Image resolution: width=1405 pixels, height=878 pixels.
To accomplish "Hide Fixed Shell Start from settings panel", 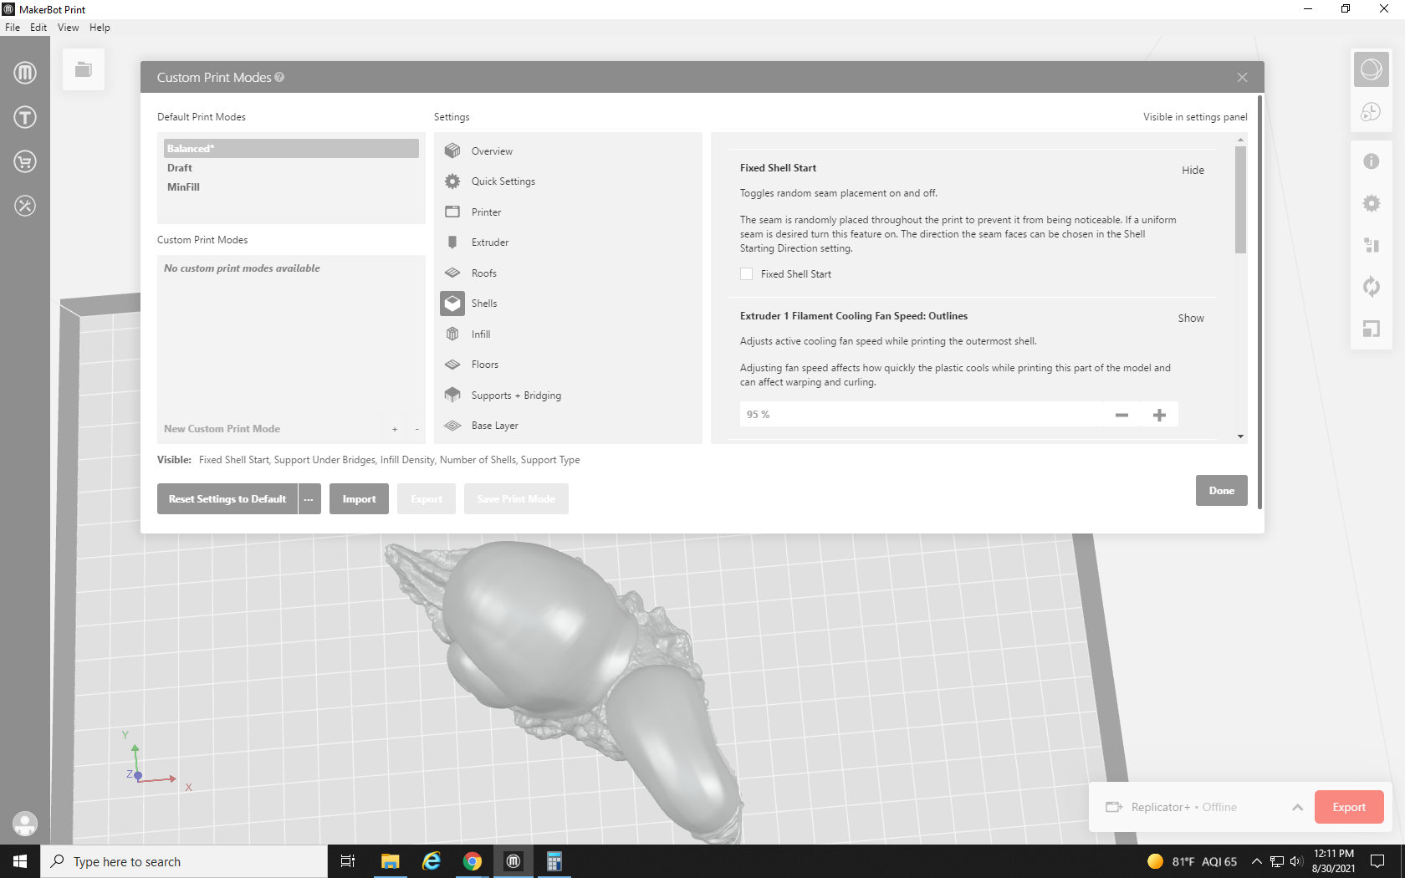I will click(1193, 171).
